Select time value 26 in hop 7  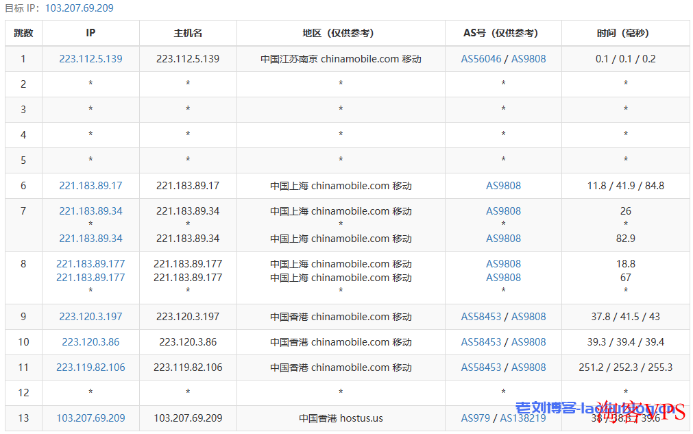coord(625,210)
